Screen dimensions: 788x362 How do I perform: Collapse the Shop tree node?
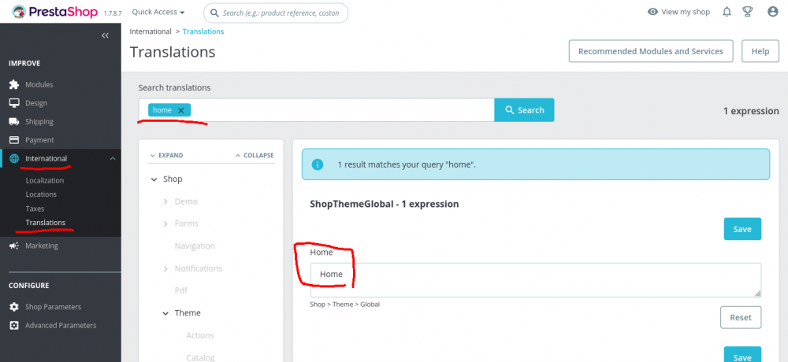click(154, 179)
